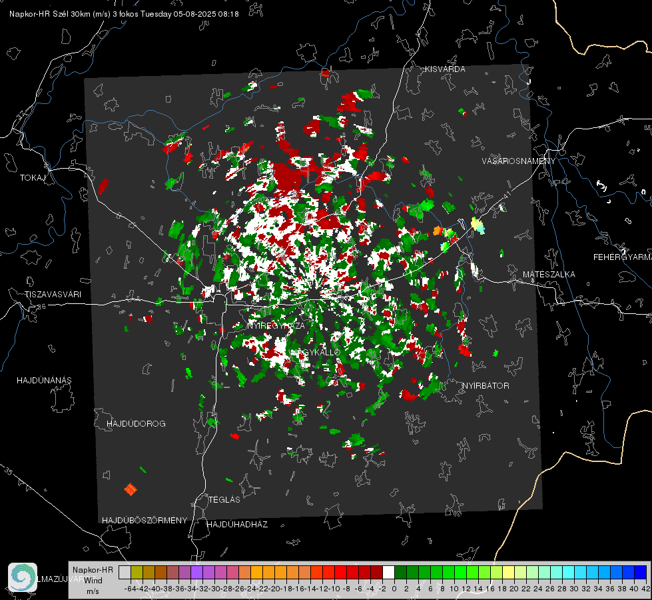Screen dimensions: 652x600
Task: Click the red echo patch near Nyírbátor
Action: tap(408, 395)
